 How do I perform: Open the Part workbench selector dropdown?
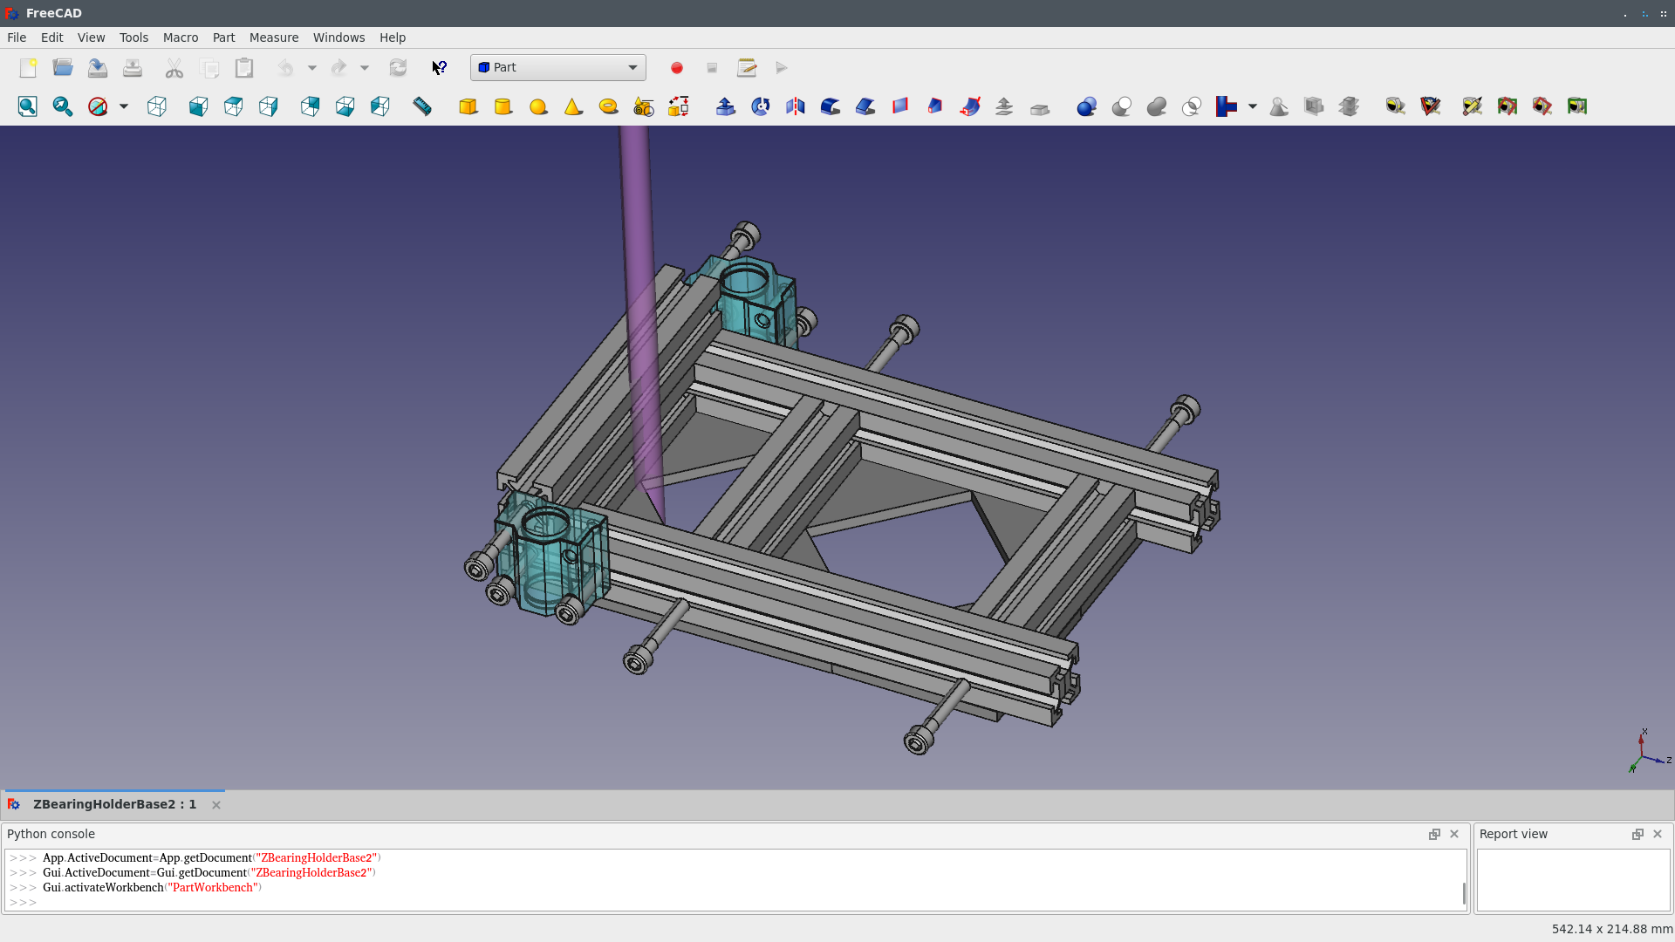[x=558, y=67]
